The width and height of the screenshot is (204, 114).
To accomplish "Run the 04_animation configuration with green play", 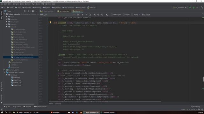I will [190, 8].
